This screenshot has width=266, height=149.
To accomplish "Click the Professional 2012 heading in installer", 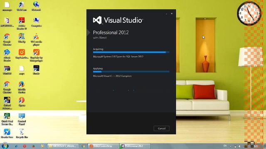I will [111, 32].
